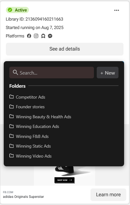Click the Audience Network platform icon
The image size is (130, 205).
click(x=43, y=36)
